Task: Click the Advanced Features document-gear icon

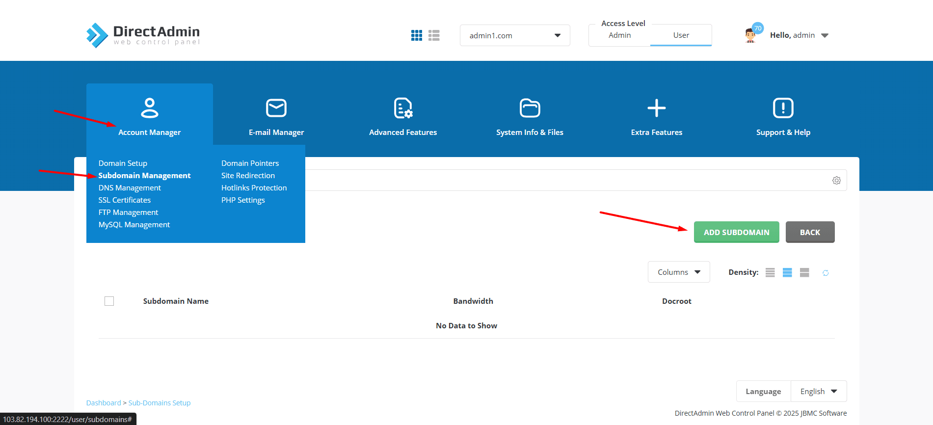Action: (403, 108)
